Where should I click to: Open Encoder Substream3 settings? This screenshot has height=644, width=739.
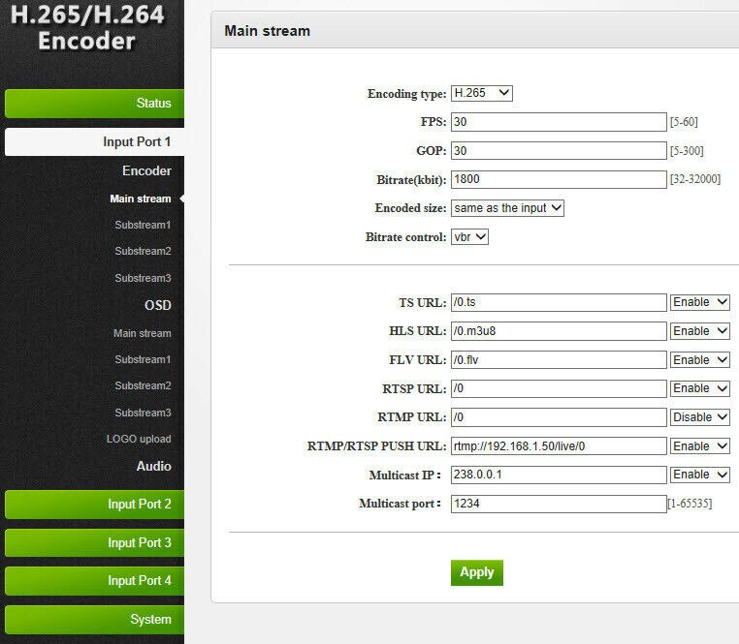pyautogui.click(x=143, y=278)
